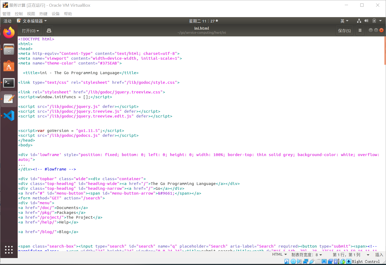
Task: Click the network icon in the Ubuntu top bar
Action: click(359, 21)
